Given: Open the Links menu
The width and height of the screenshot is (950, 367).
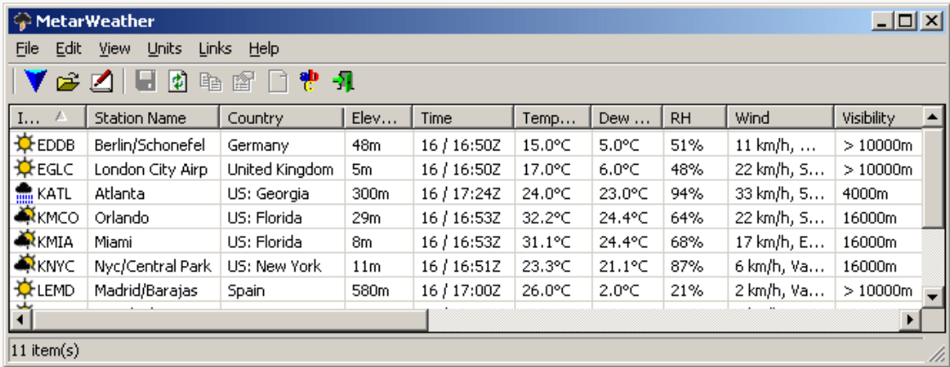Looking at the screenshot, I should 215,49.
